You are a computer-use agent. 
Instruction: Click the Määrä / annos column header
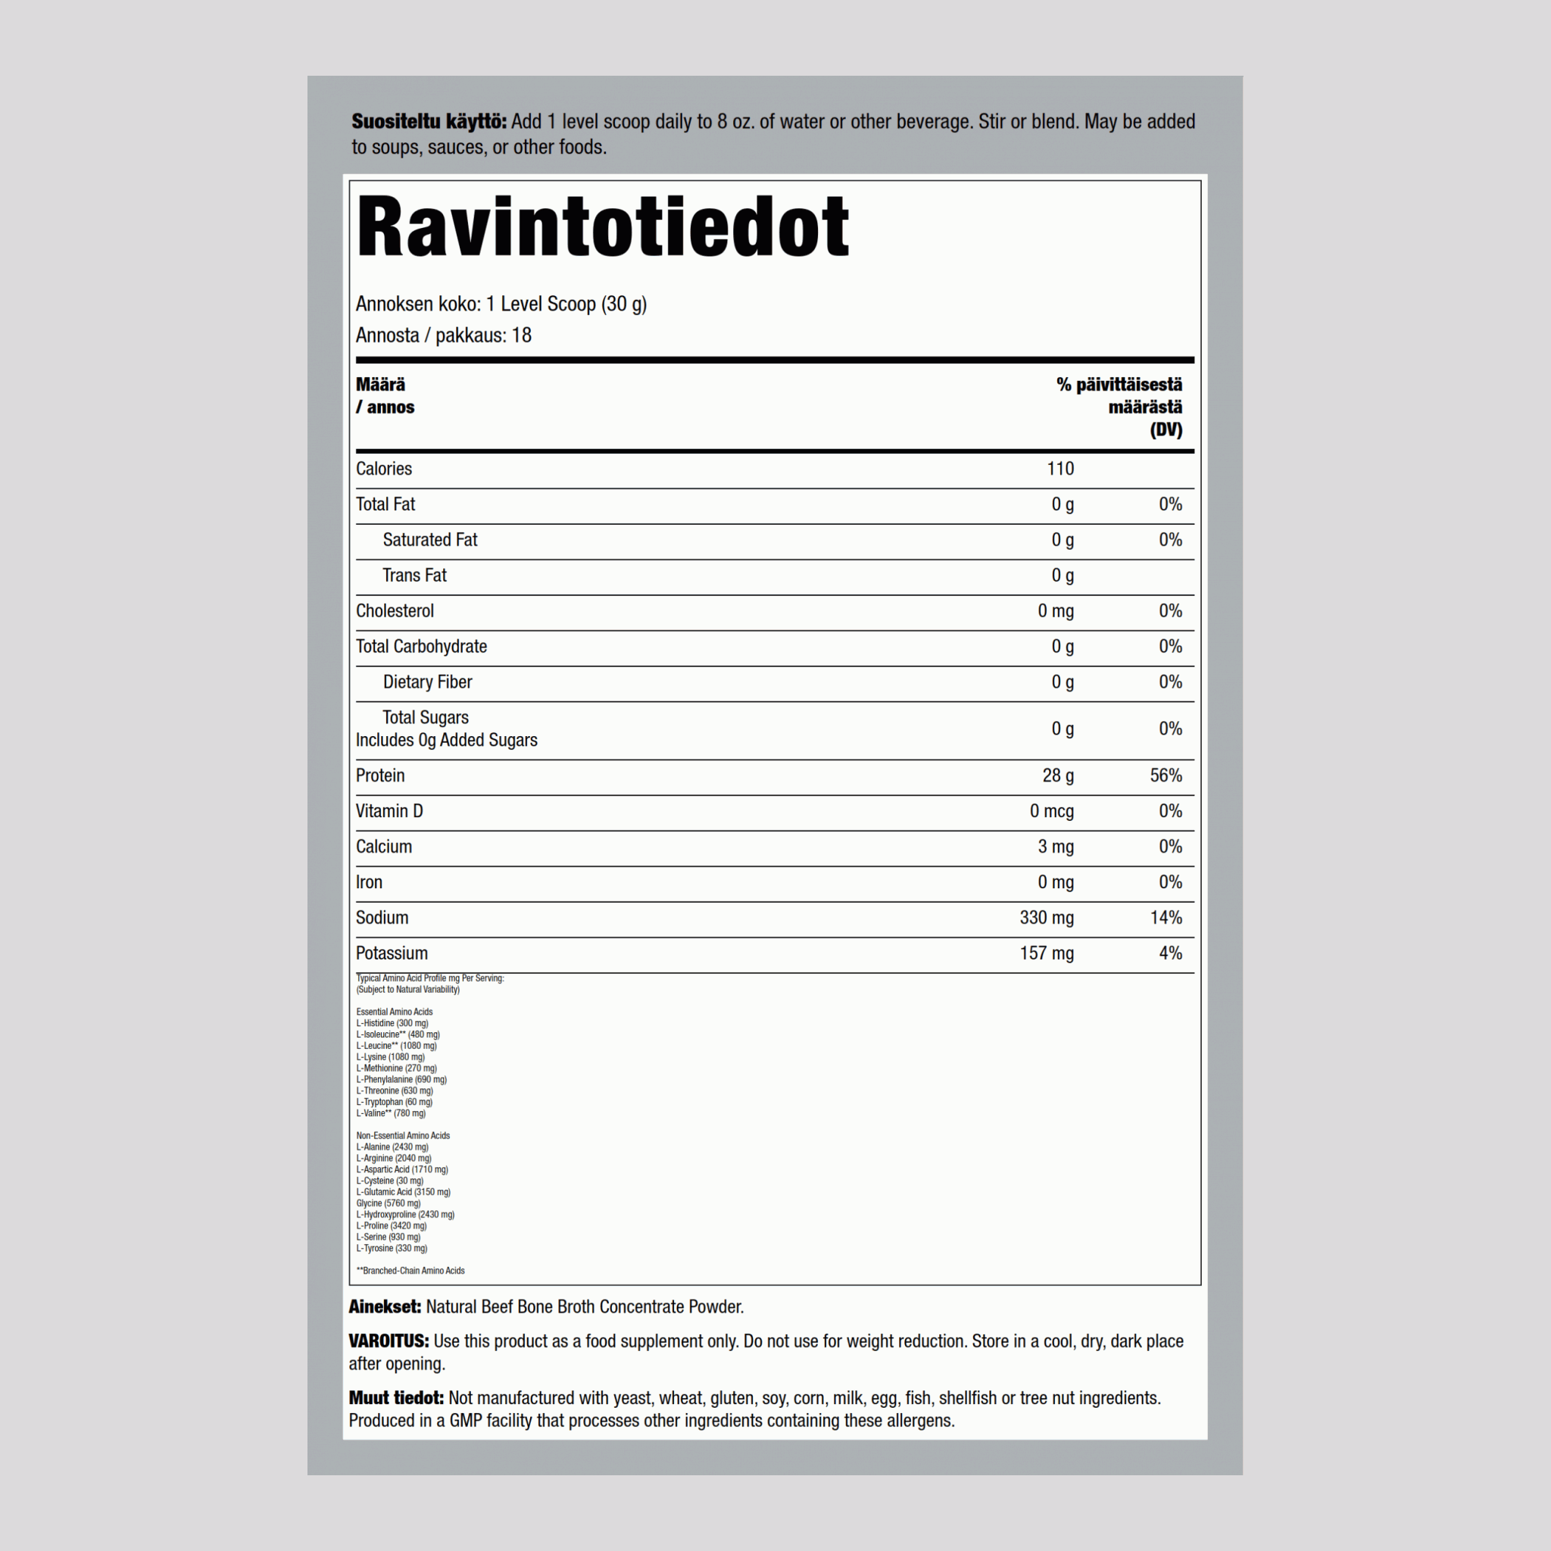(385, 396)
